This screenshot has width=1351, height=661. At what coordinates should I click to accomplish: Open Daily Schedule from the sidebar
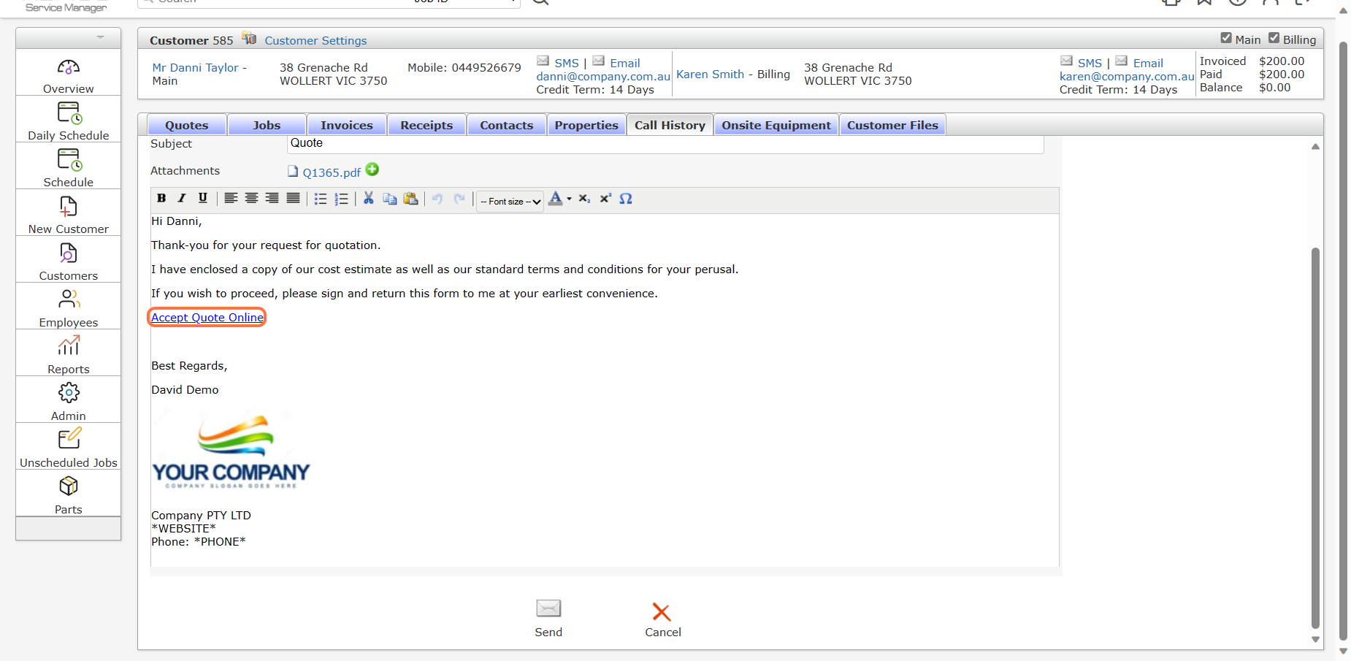[x=69, y=121]
